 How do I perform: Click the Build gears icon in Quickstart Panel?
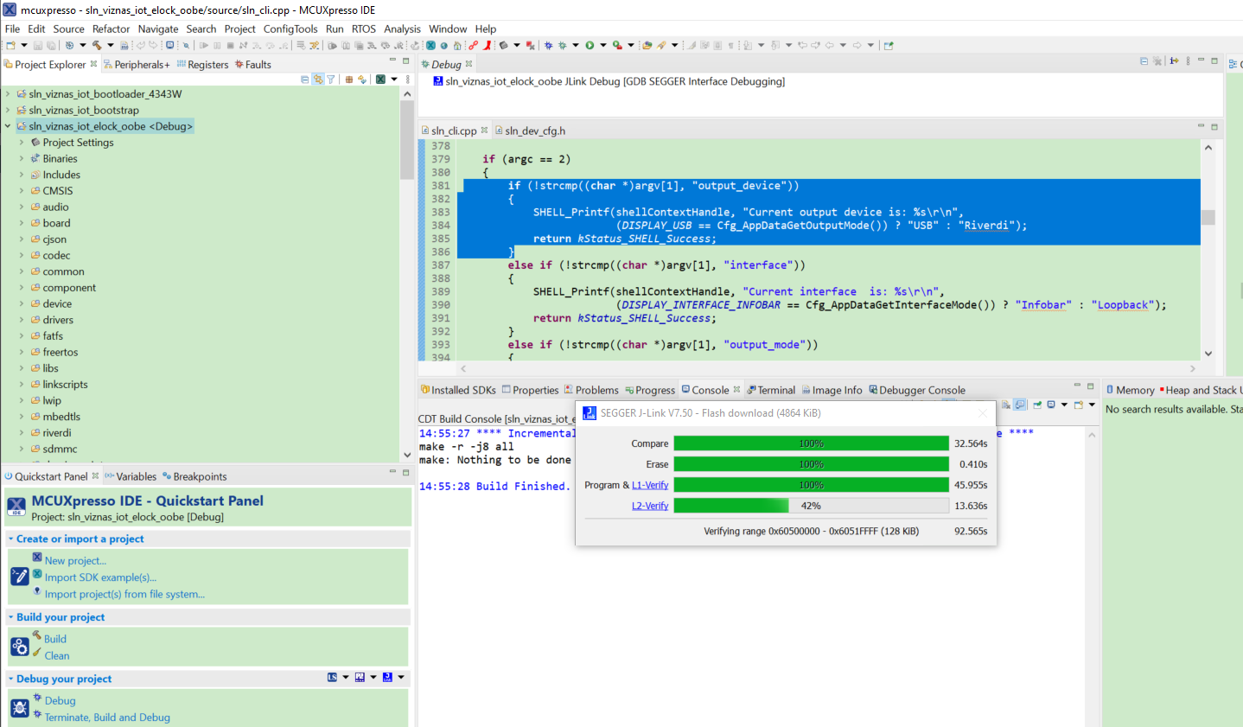tap(19, 647)
